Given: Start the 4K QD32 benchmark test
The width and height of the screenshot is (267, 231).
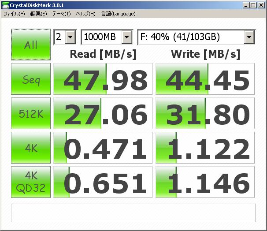Looking at the screenshot, I should tap(31, 182).
